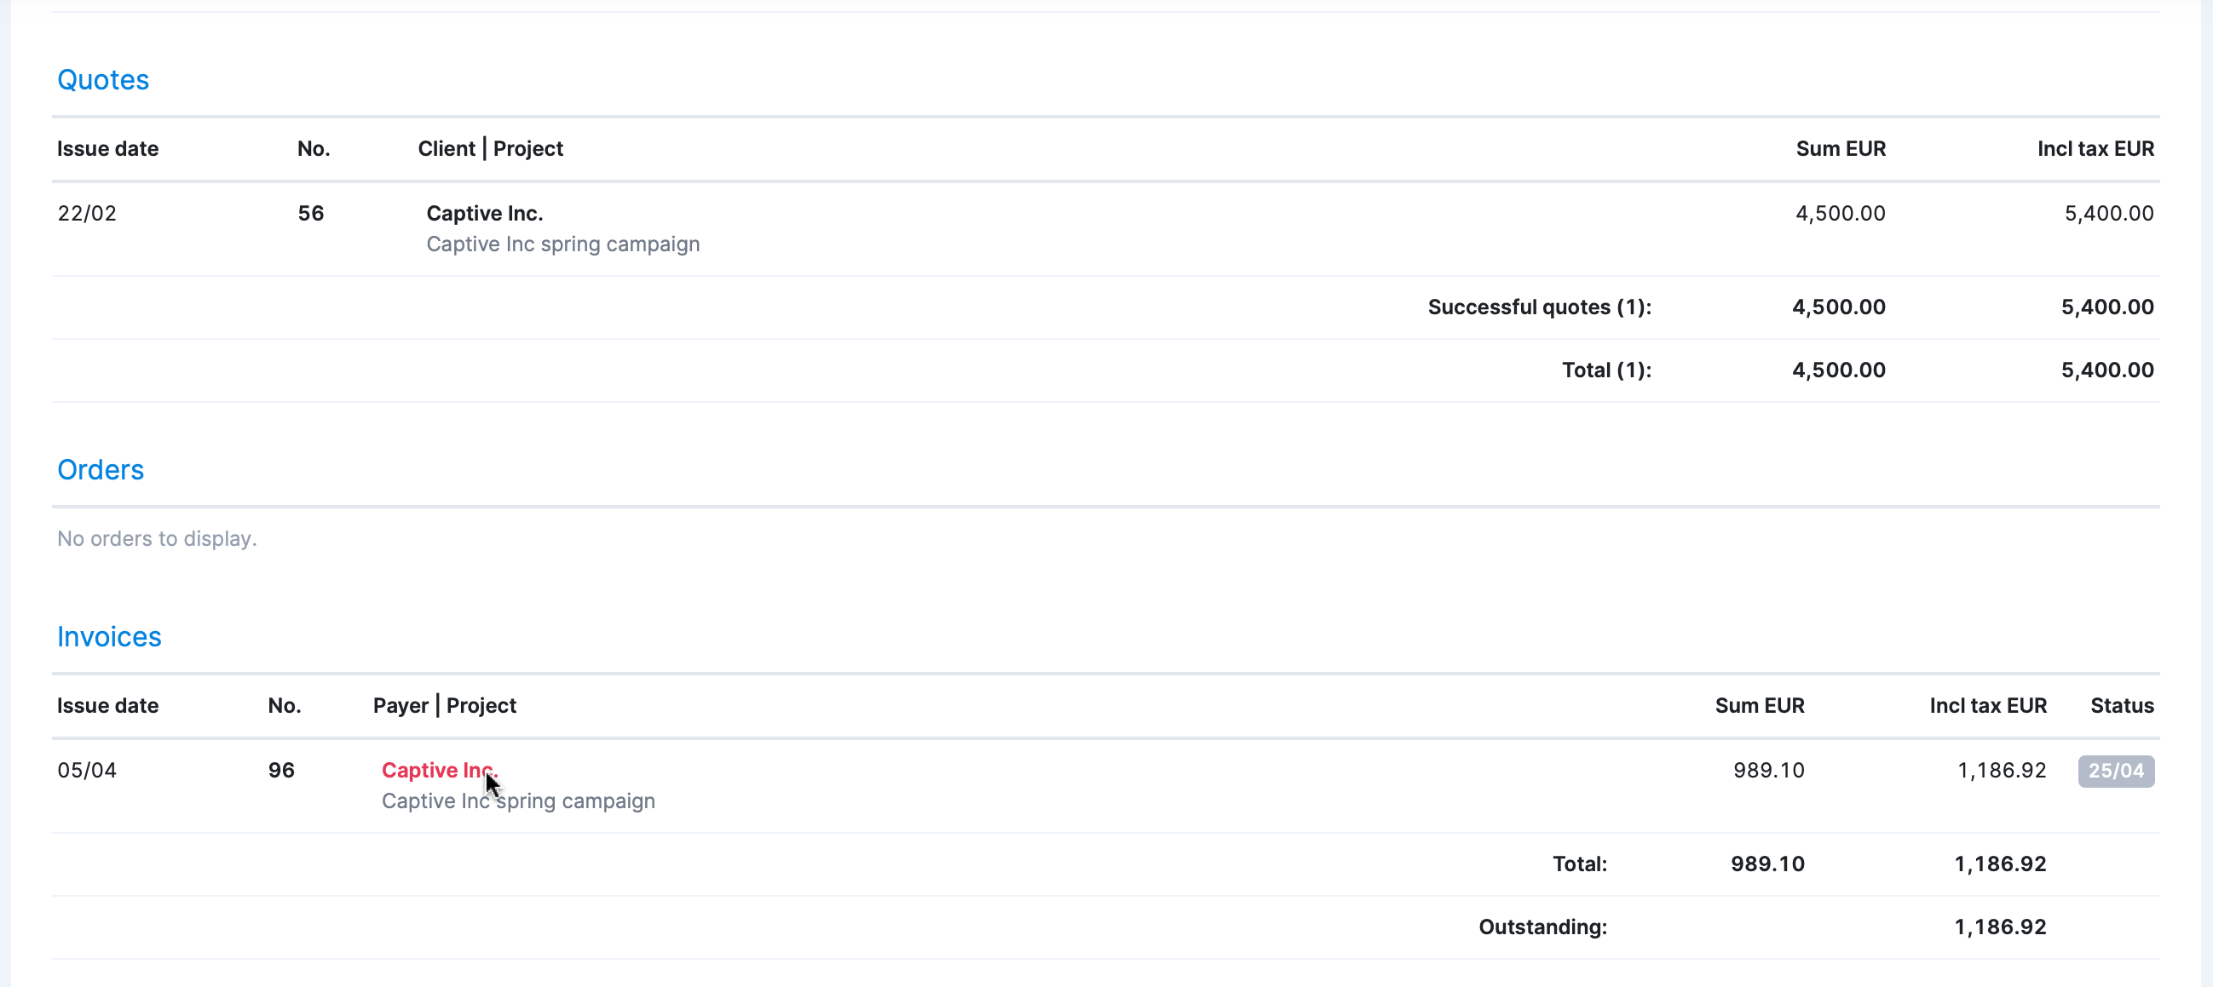The width and height of the screenshot is (2213, 987).
Task: Open Captive Inc spring campaign project under Invoices
Action: click(518, 801)
